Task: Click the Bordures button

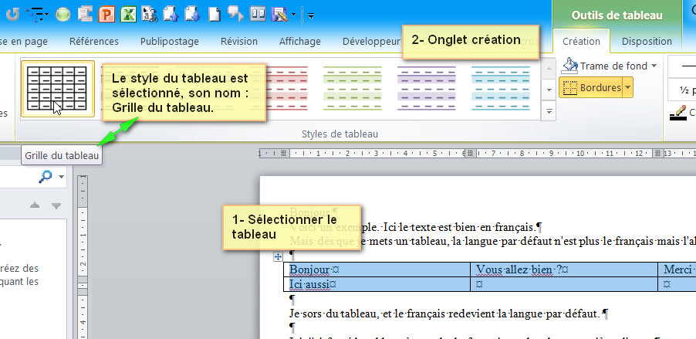Action: pyautogui.click(x=591, y=87)
